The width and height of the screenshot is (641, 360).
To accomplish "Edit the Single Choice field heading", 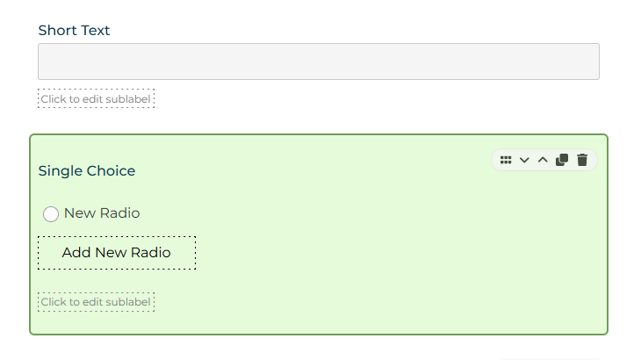I will (x=87, y=171).
